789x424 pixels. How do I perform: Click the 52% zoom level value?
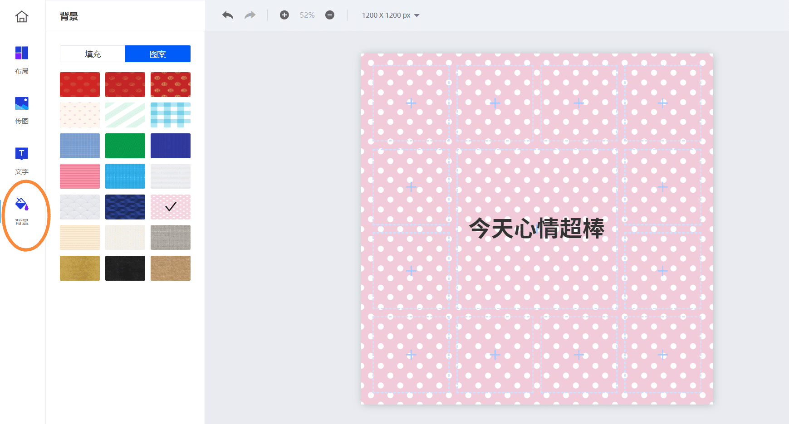tap(307, 15)
